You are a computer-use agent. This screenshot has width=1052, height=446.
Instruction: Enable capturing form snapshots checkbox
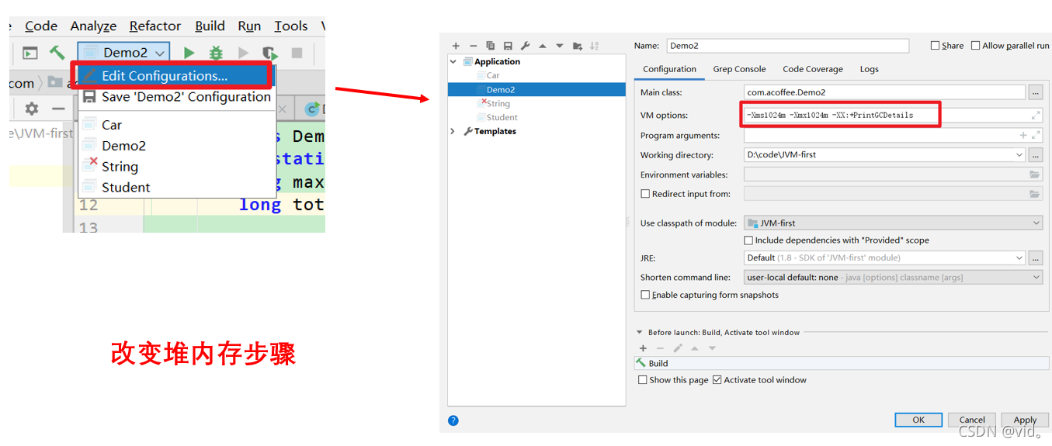pos(645,295)
